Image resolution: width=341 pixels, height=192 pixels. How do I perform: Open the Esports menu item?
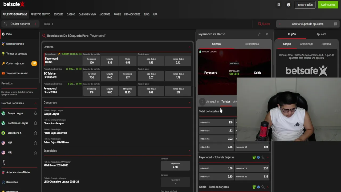click(x=59, y=14)
